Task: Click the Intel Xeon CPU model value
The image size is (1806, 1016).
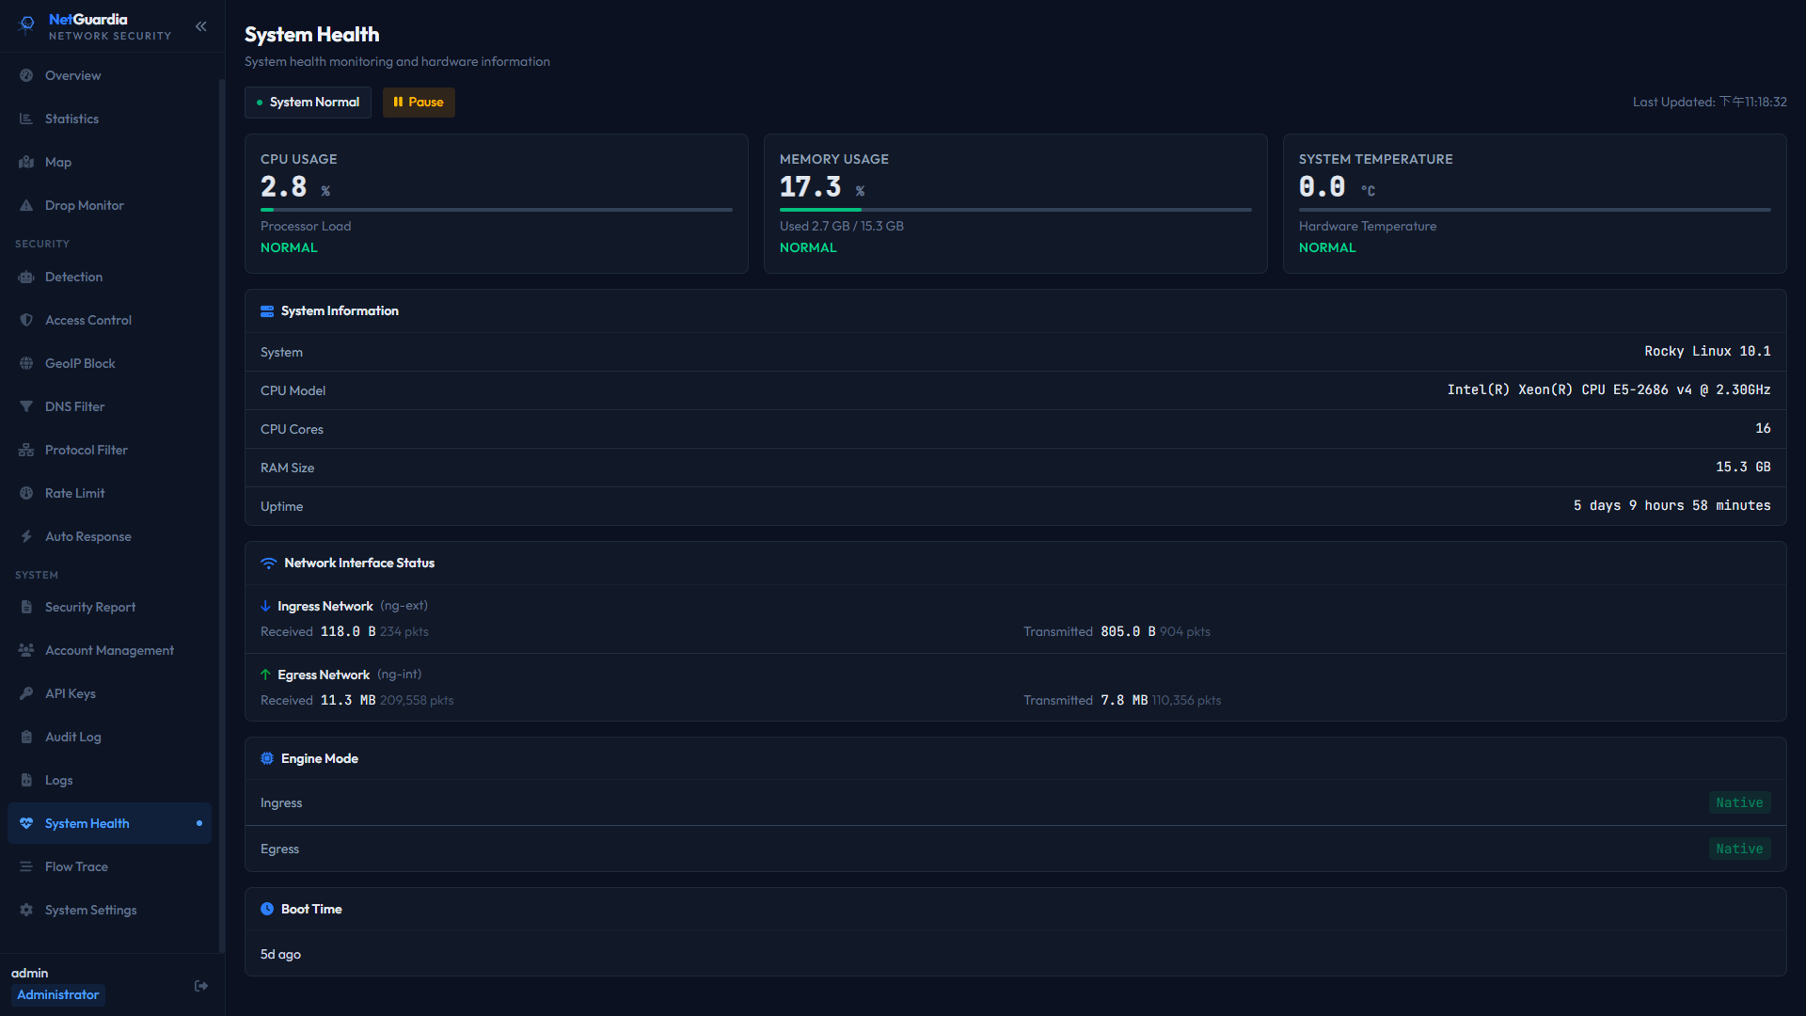Action: 1608,389
